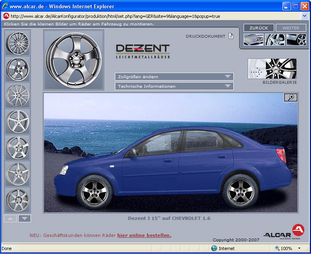Viewport: 311px width, 254px height.
Task: Select the last wheel thumbnail in sidebar
Action: coord(17,200)
